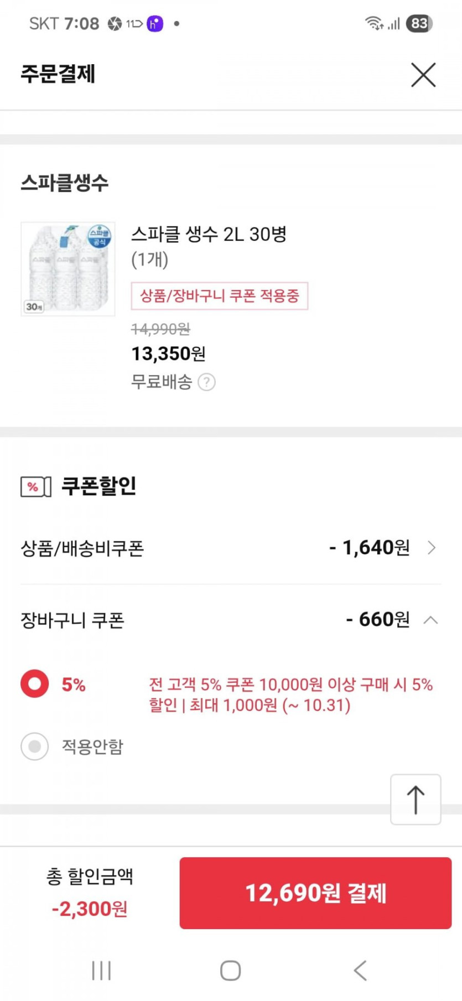Image resolution: width=462 pixels, height=1001 pixels.
Task: Select the 5% 장바구니 coupon radio button
Action: [35, 684]
